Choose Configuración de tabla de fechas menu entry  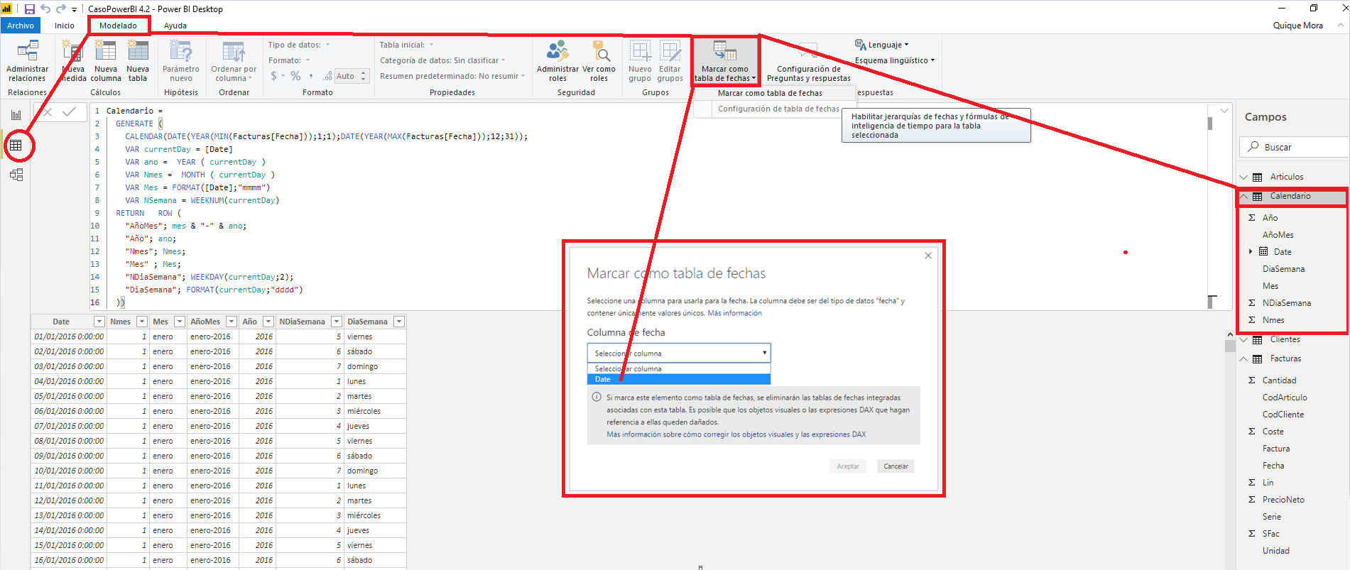pyautogui.click(x=778, y=109)
